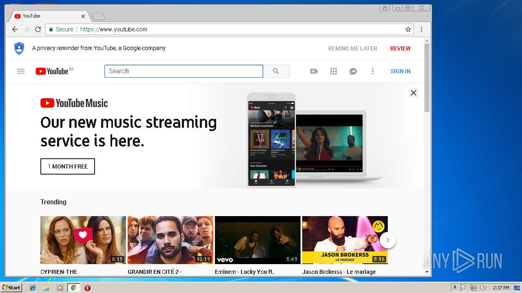Open the Eminem Lucky You thumbnail
Image resolution: width=522 pixels, height=293 pixels.
coord(258,240)
